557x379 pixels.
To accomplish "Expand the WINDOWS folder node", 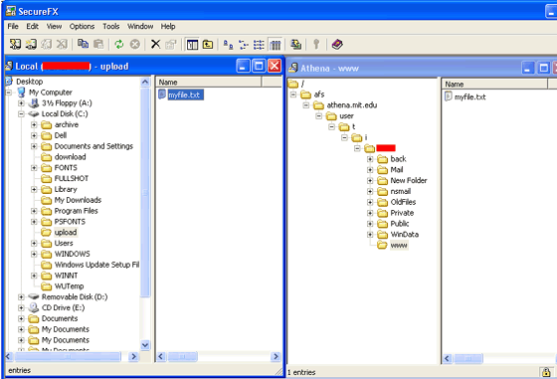I will [x=34, y=254].
